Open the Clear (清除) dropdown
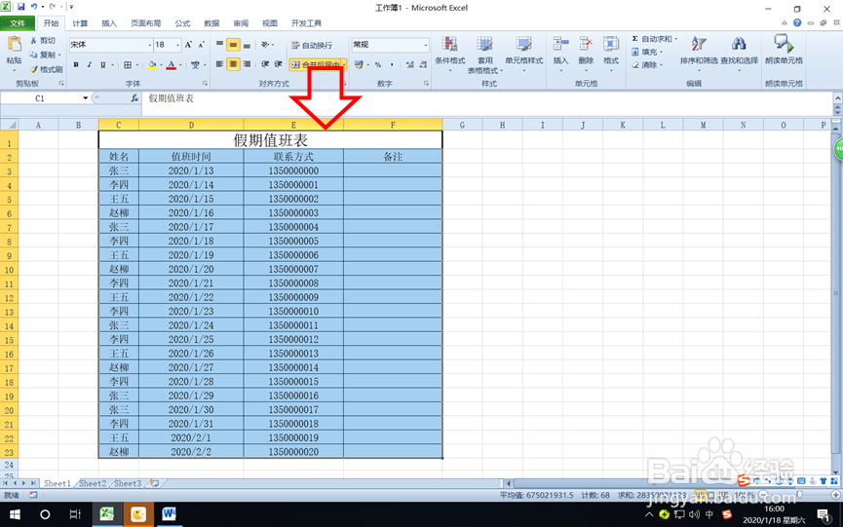The height and width of the screenshot is (527, 843). (647, 64)
